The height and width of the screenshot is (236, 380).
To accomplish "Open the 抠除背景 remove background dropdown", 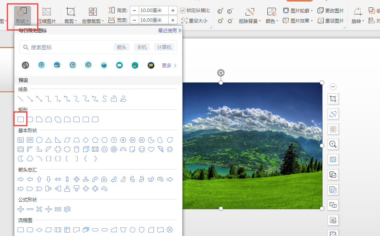I will 249,16.
